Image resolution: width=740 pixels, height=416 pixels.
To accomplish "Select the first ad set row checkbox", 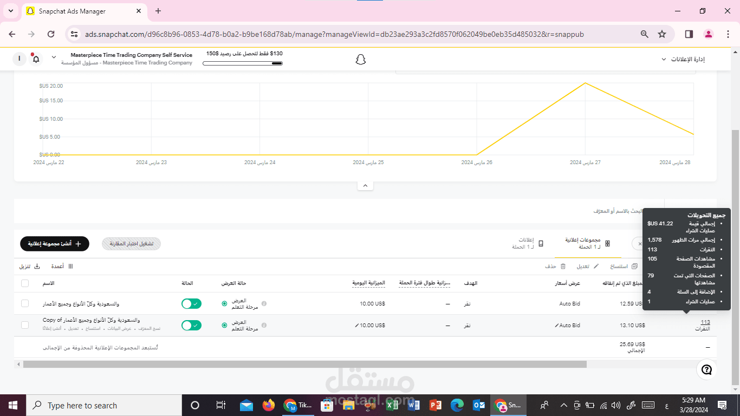I will click(25, 303).
